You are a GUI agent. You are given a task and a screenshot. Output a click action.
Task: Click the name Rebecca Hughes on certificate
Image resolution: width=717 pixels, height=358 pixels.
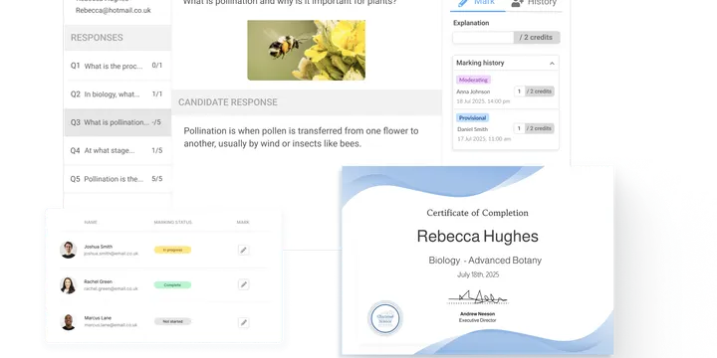477,236
